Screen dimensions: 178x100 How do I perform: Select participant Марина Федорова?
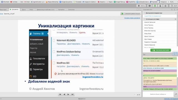coord(150,45)
